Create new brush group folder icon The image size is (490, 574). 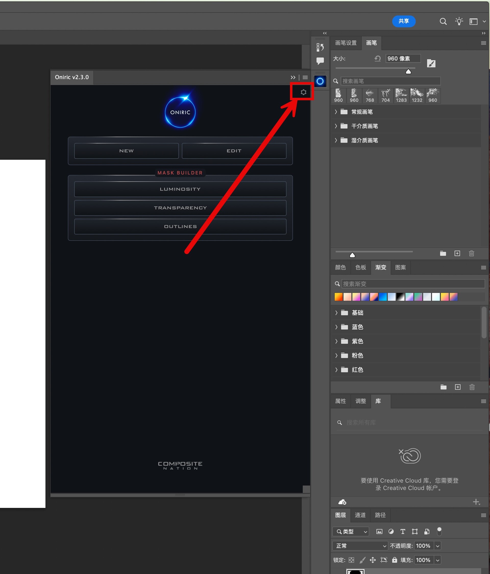click(x=443, y=253)
